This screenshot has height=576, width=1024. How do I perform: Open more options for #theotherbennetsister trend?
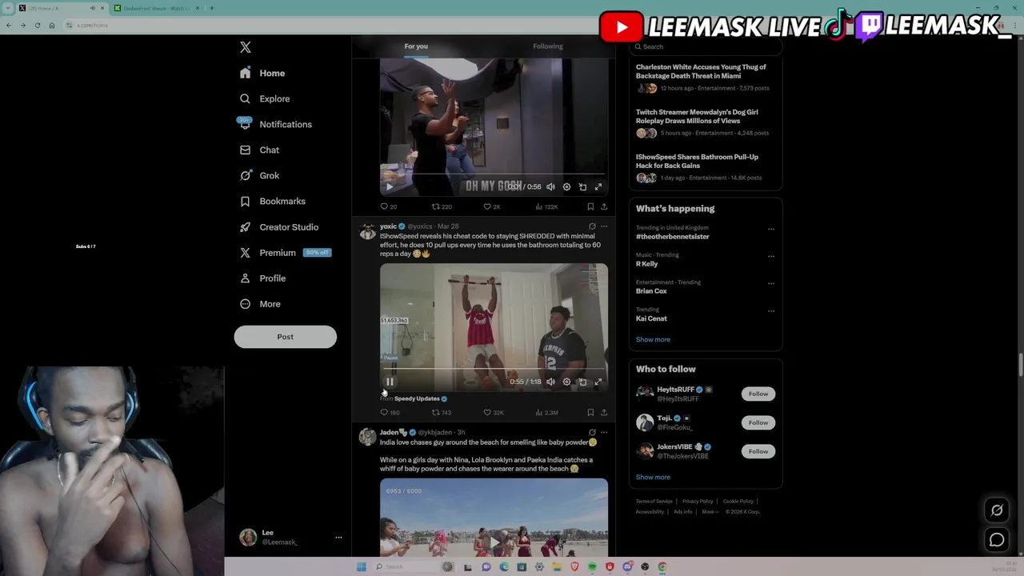pos(771,229)
